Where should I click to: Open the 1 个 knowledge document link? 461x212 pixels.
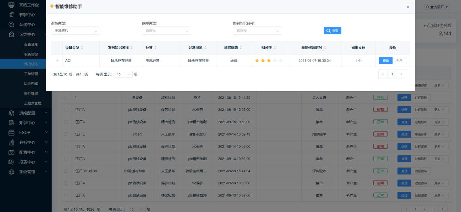pos(358,61)
